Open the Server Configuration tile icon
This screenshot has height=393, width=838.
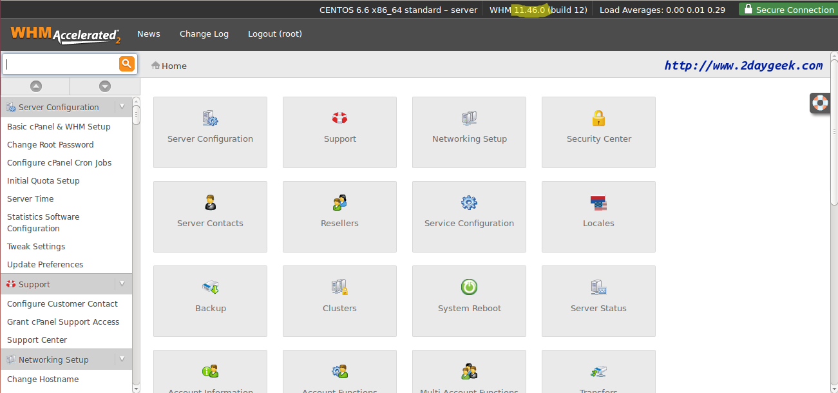click(x=210, y=119)
